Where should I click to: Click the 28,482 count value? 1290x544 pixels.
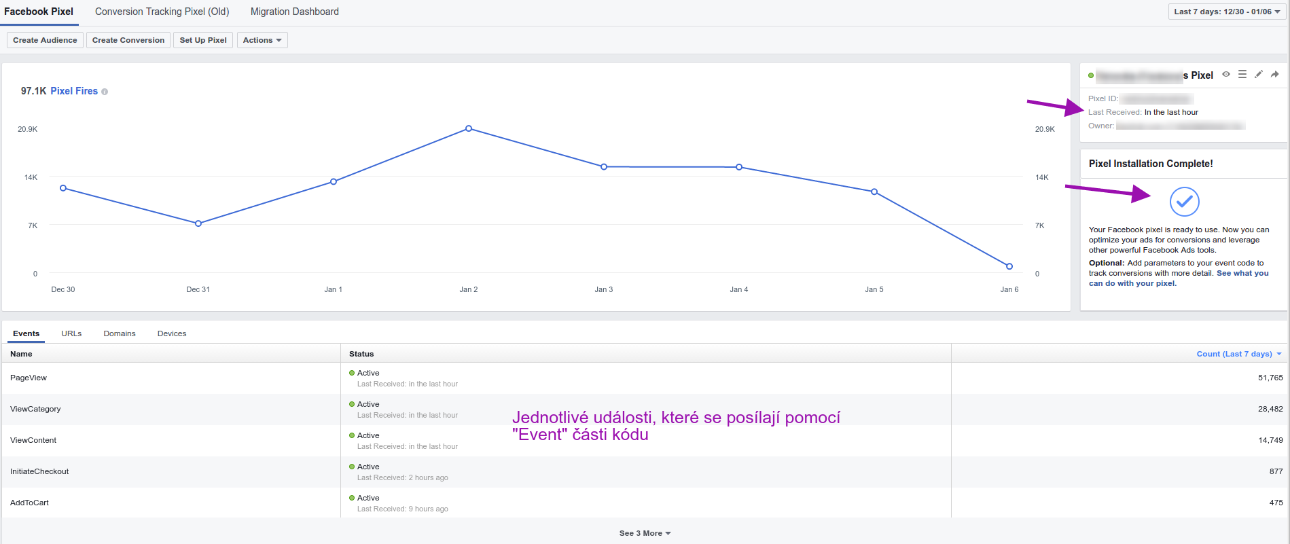point(1270,409)
